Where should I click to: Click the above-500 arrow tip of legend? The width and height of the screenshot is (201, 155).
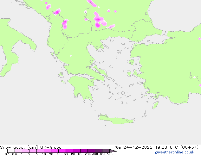click(113, 151)
